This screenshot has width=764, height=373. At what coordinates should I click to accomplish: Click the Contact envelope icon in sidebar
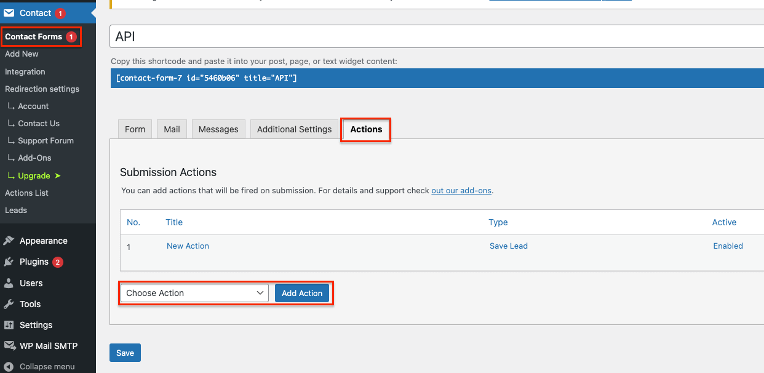click(9, 13)
